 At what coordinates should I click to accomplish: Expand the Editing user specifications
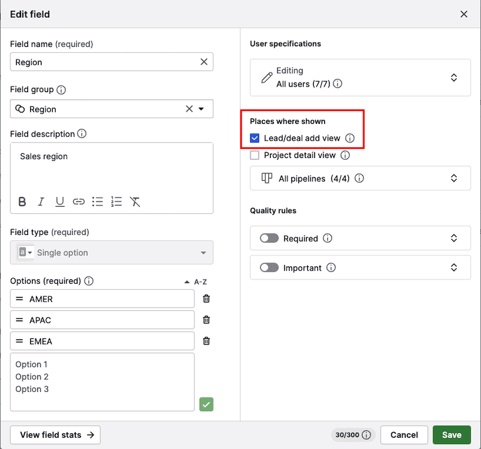(454, 78)
